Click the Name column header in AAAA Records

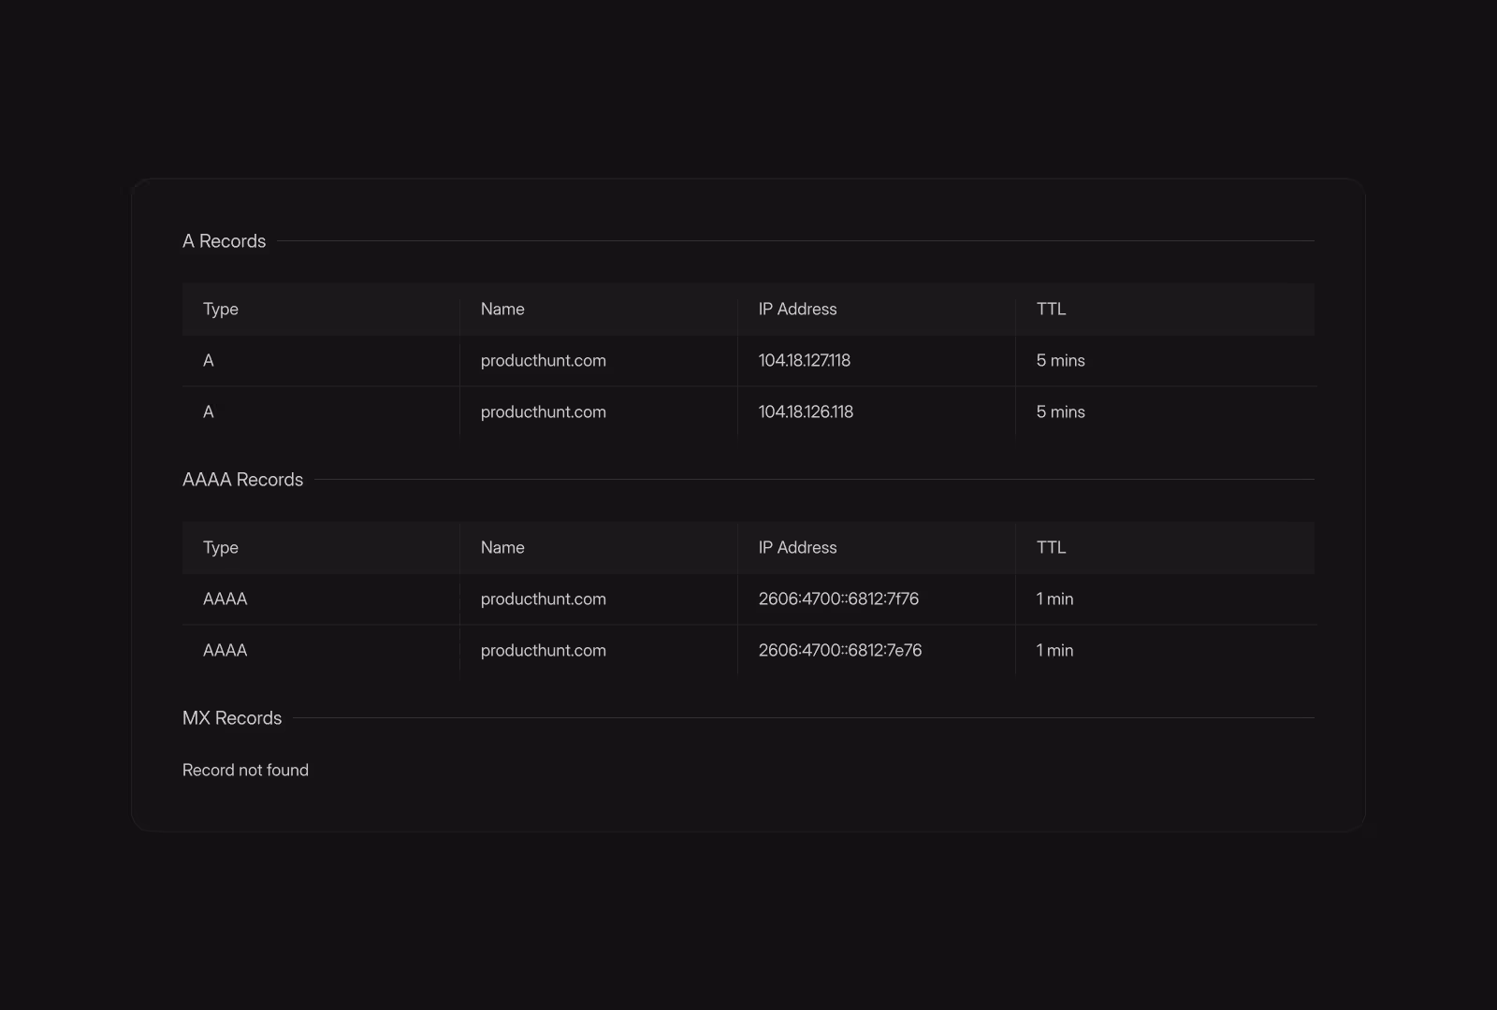(501, 547)
